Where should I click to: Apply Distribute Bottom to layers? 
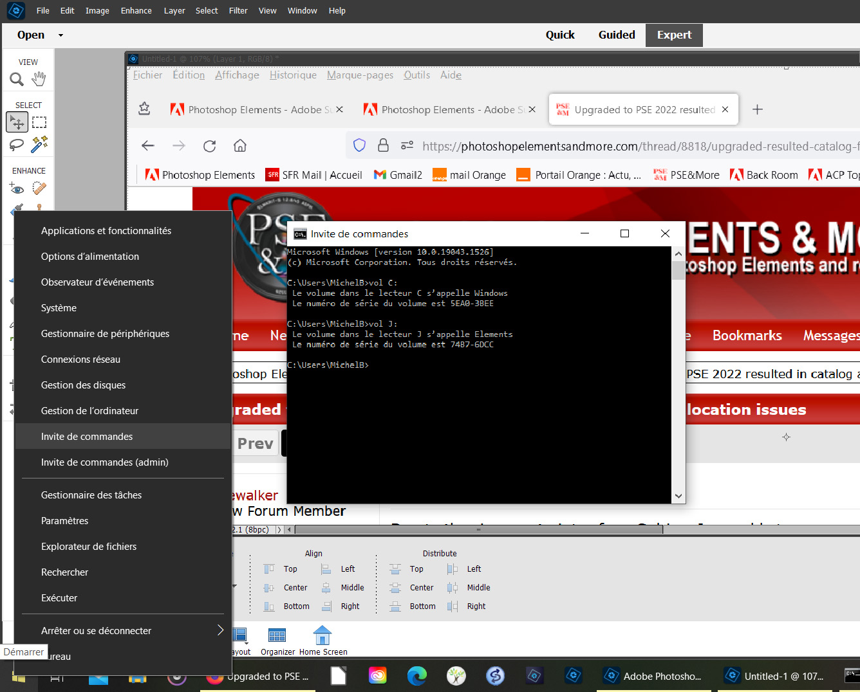click(413, 606)
